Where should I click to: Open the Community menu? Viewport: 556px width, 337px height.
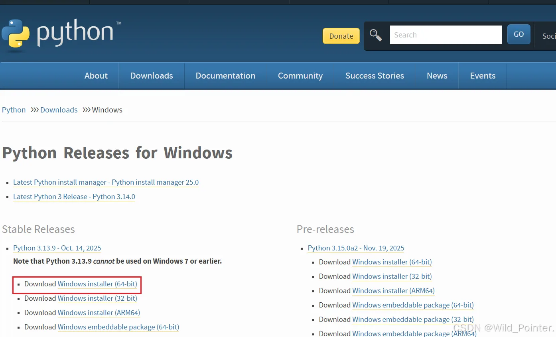pos(300,76)
